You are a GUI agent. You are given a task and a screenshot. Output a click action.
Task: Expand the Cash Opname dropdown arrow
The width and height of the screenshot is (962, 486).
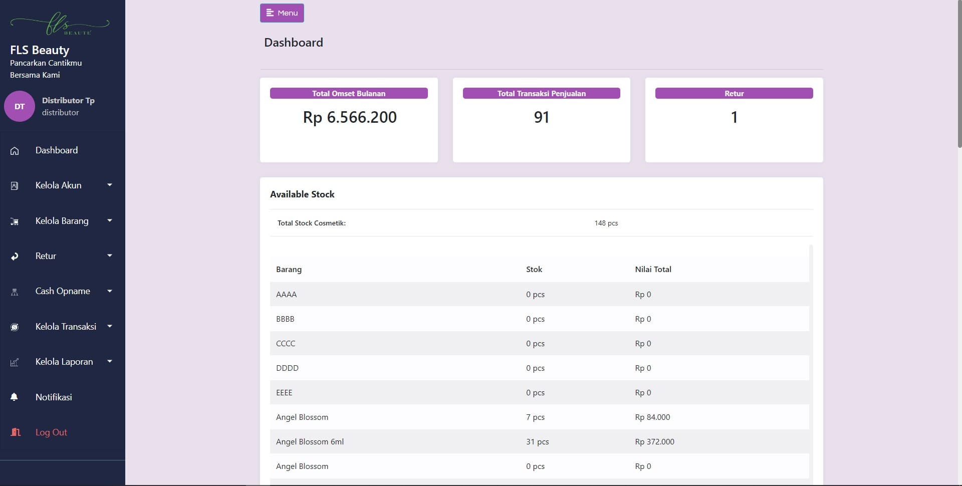point(109,291)
